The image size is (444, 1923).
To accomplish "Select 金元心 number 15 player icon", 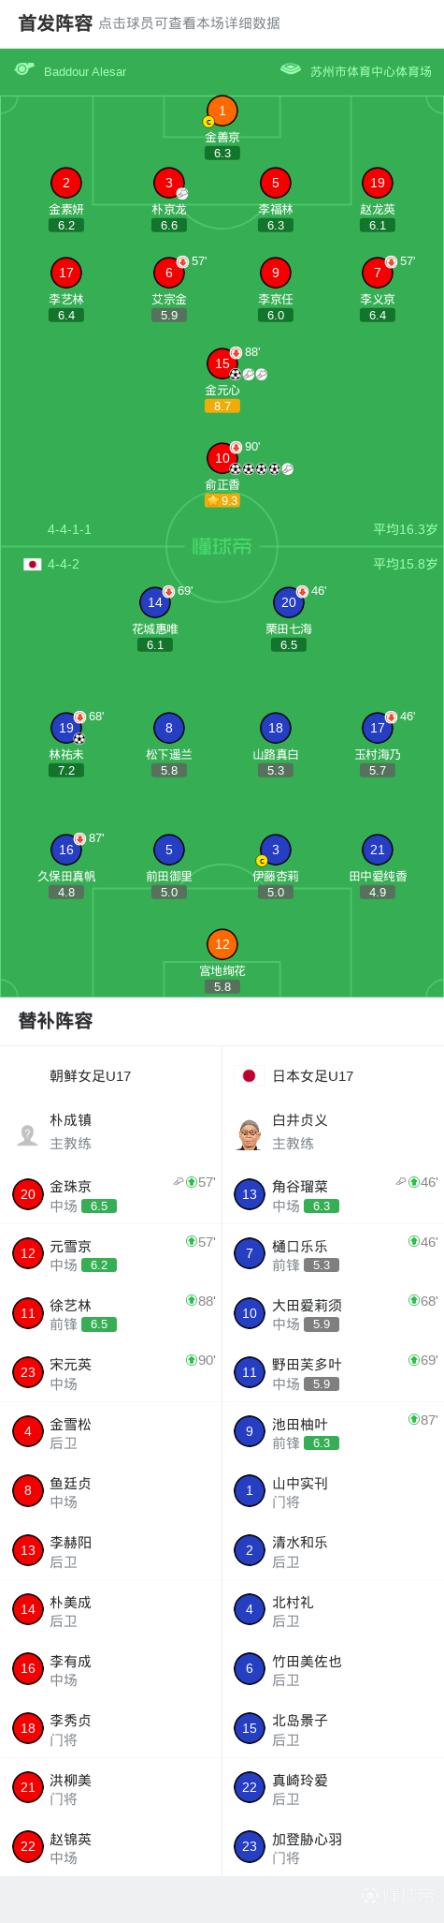I will [x=222, y=362].
